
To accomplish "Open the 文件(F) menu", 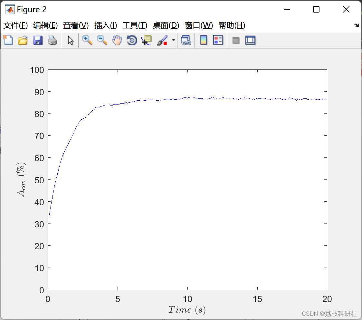I will (15, 25).
